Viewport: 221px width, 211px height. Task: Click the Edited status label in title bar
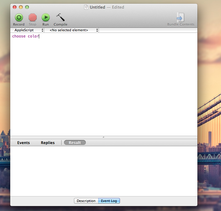118,7
